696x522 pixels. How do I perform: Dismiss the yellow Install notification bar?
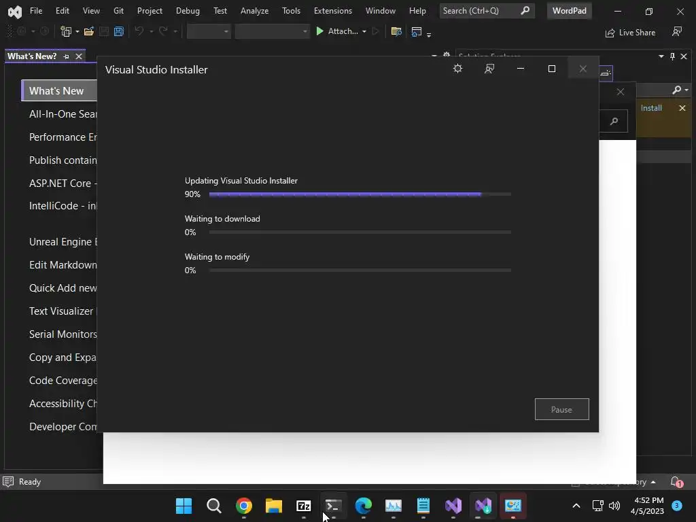coord(682,108)
